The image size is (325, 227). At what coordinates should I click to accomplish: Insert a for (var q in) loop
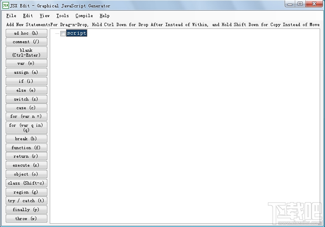[x=27, y=128]
